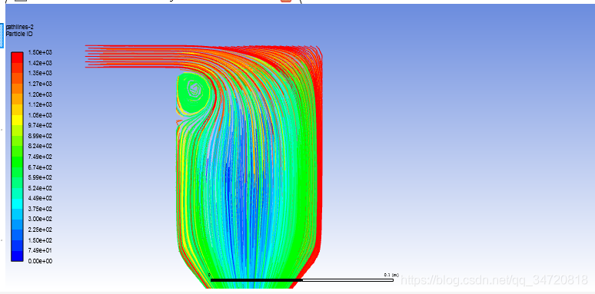Click the yellow band of the colorbar
Screen dimensions: 595x294
[x=17, y=120]
